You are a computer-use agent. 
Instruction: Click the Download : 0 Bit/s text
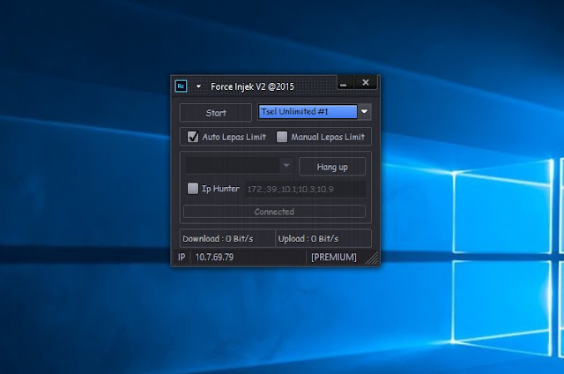tap(218, 239)
